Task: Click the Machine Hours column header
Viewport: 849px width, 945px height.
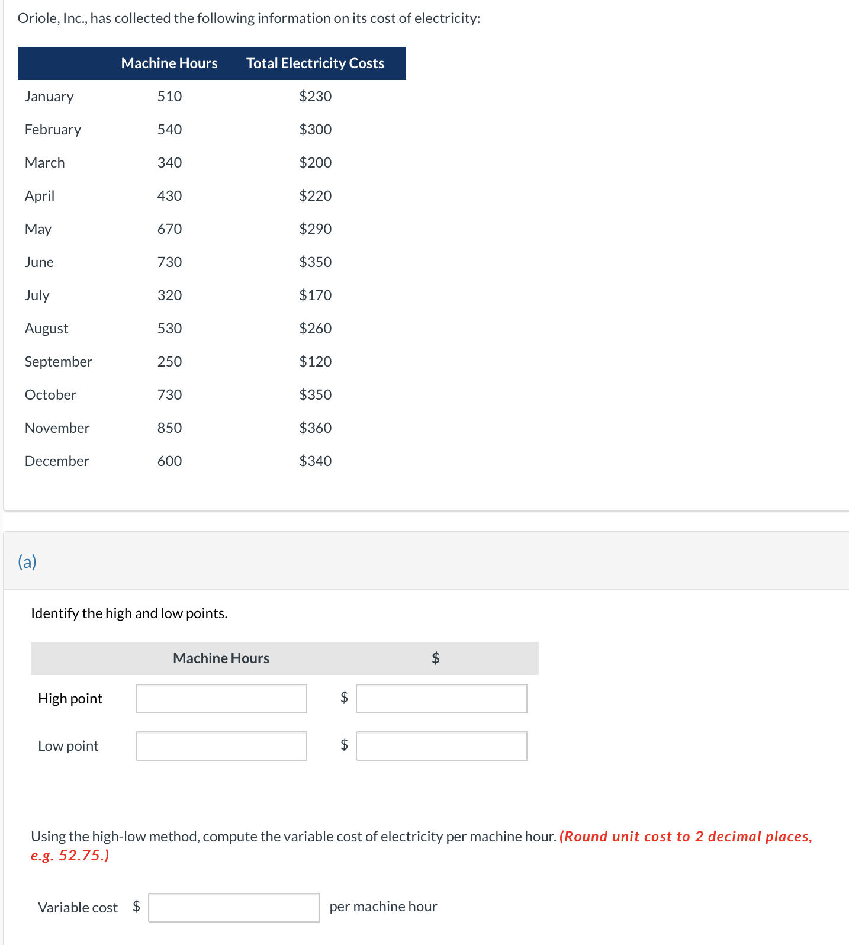Action: [x=169, y=63]
